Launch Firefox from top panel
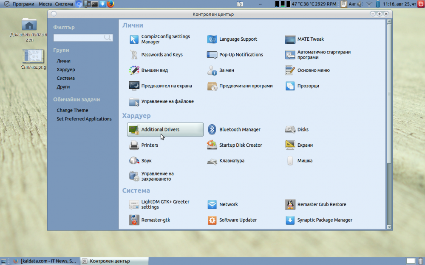425x265 pixels. [x=110, y=4]
